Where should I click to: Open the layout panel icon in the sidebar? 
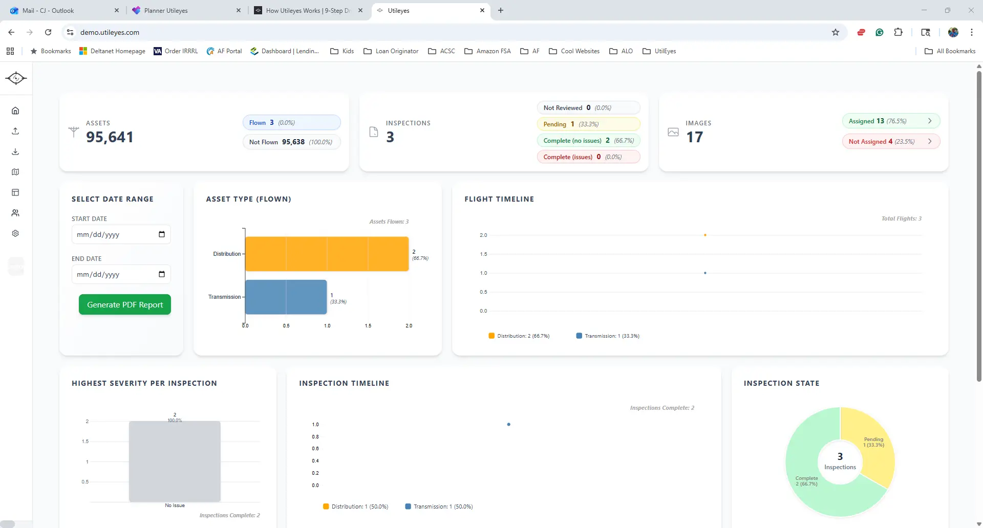15,192
